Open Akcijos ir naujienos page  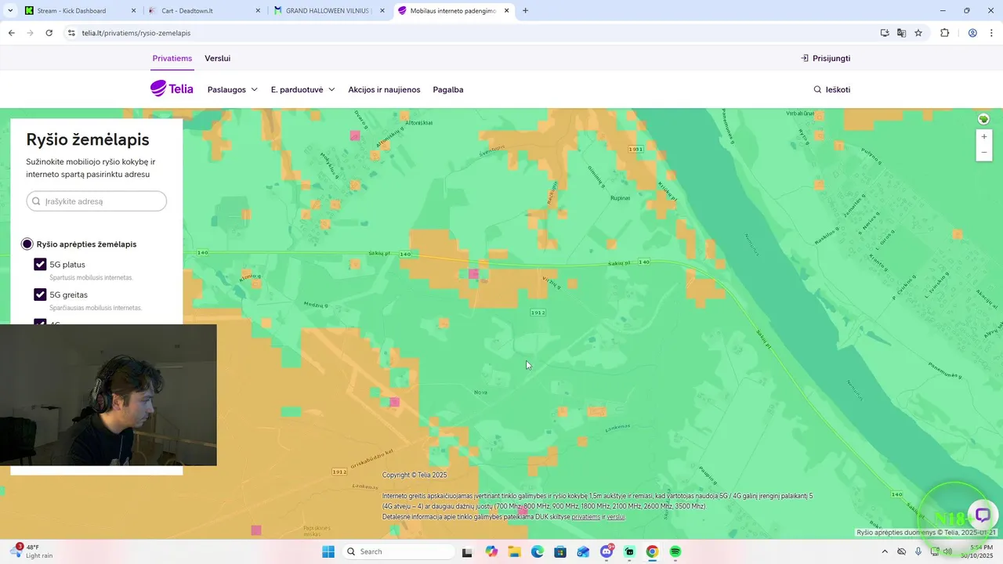tap(384, 89)
